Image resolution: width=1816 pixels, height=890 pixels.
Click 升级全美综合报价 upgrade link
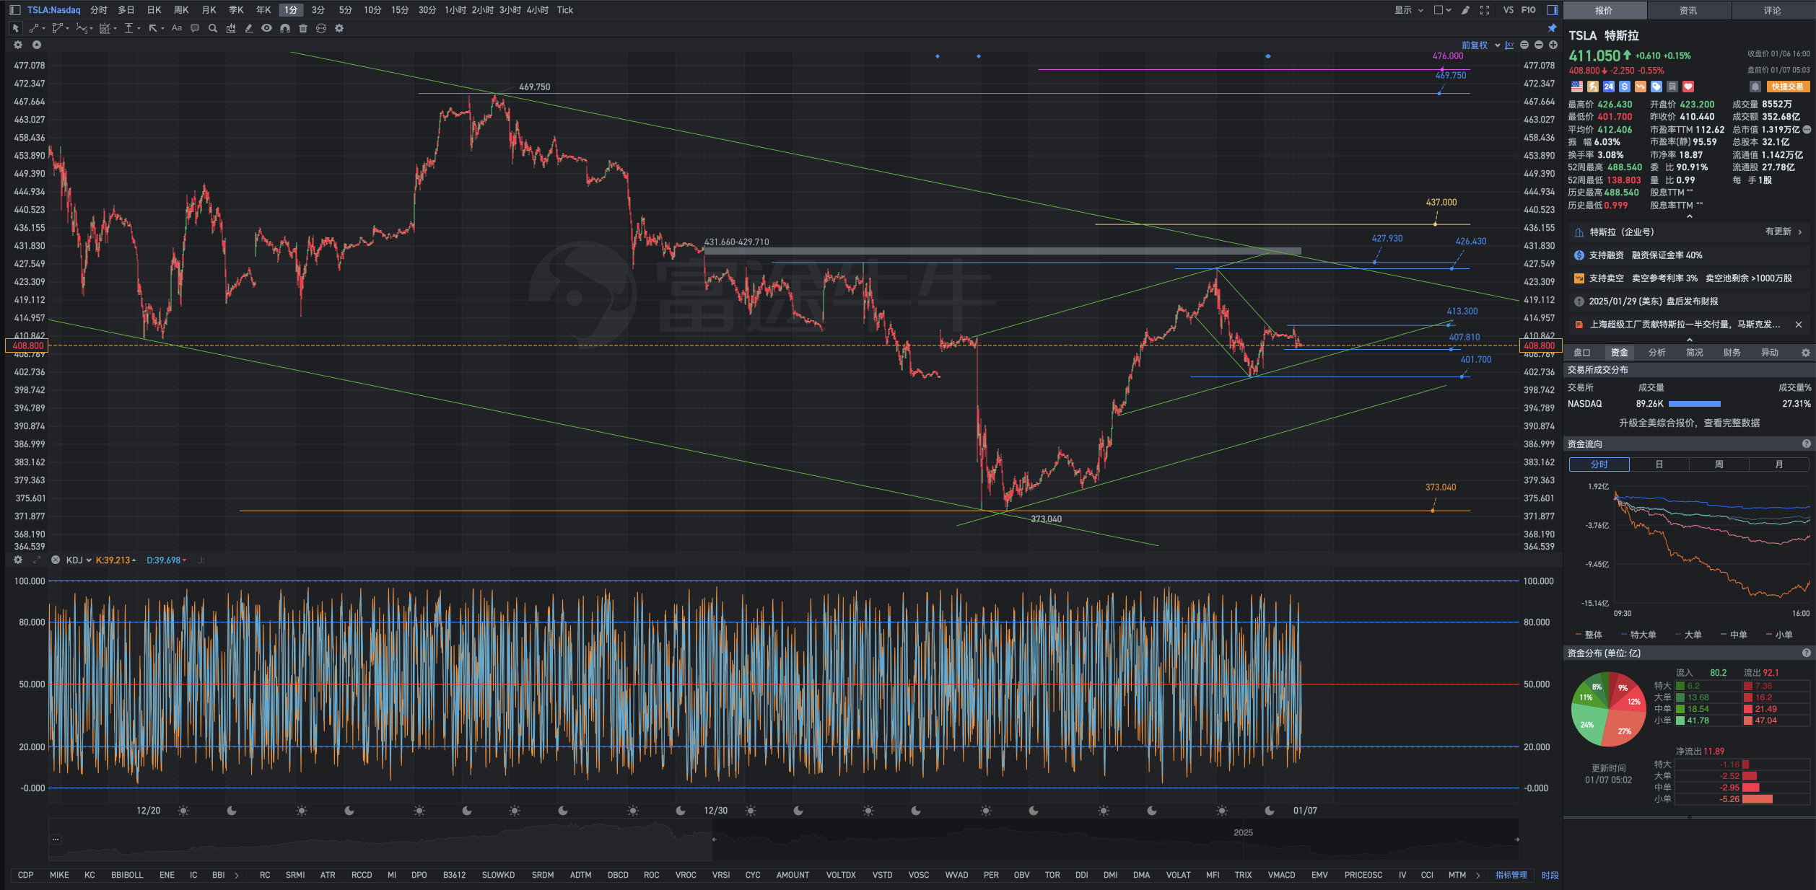[1689, 423]
